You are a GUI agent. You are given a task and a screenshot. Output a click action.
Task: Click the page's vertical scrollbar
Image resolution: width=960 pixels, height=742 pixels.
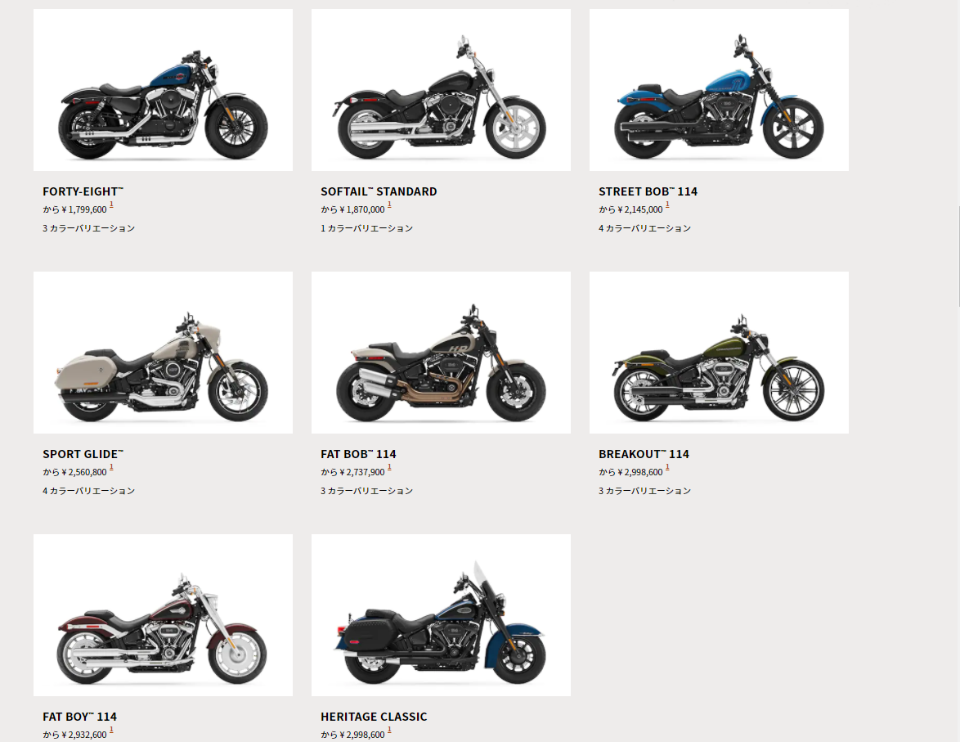[958, 256]
